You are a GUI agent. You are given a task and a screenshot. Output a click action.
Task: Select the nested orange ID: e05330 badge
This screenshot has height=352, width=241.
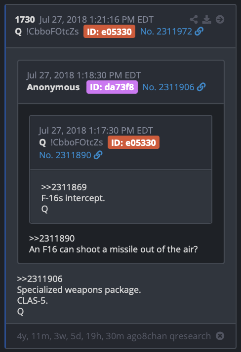pyautogui.click(x=133, y=142)
